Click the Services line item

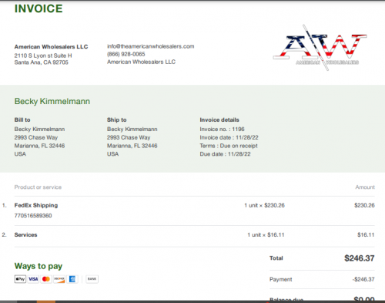[x=25, y=235]
